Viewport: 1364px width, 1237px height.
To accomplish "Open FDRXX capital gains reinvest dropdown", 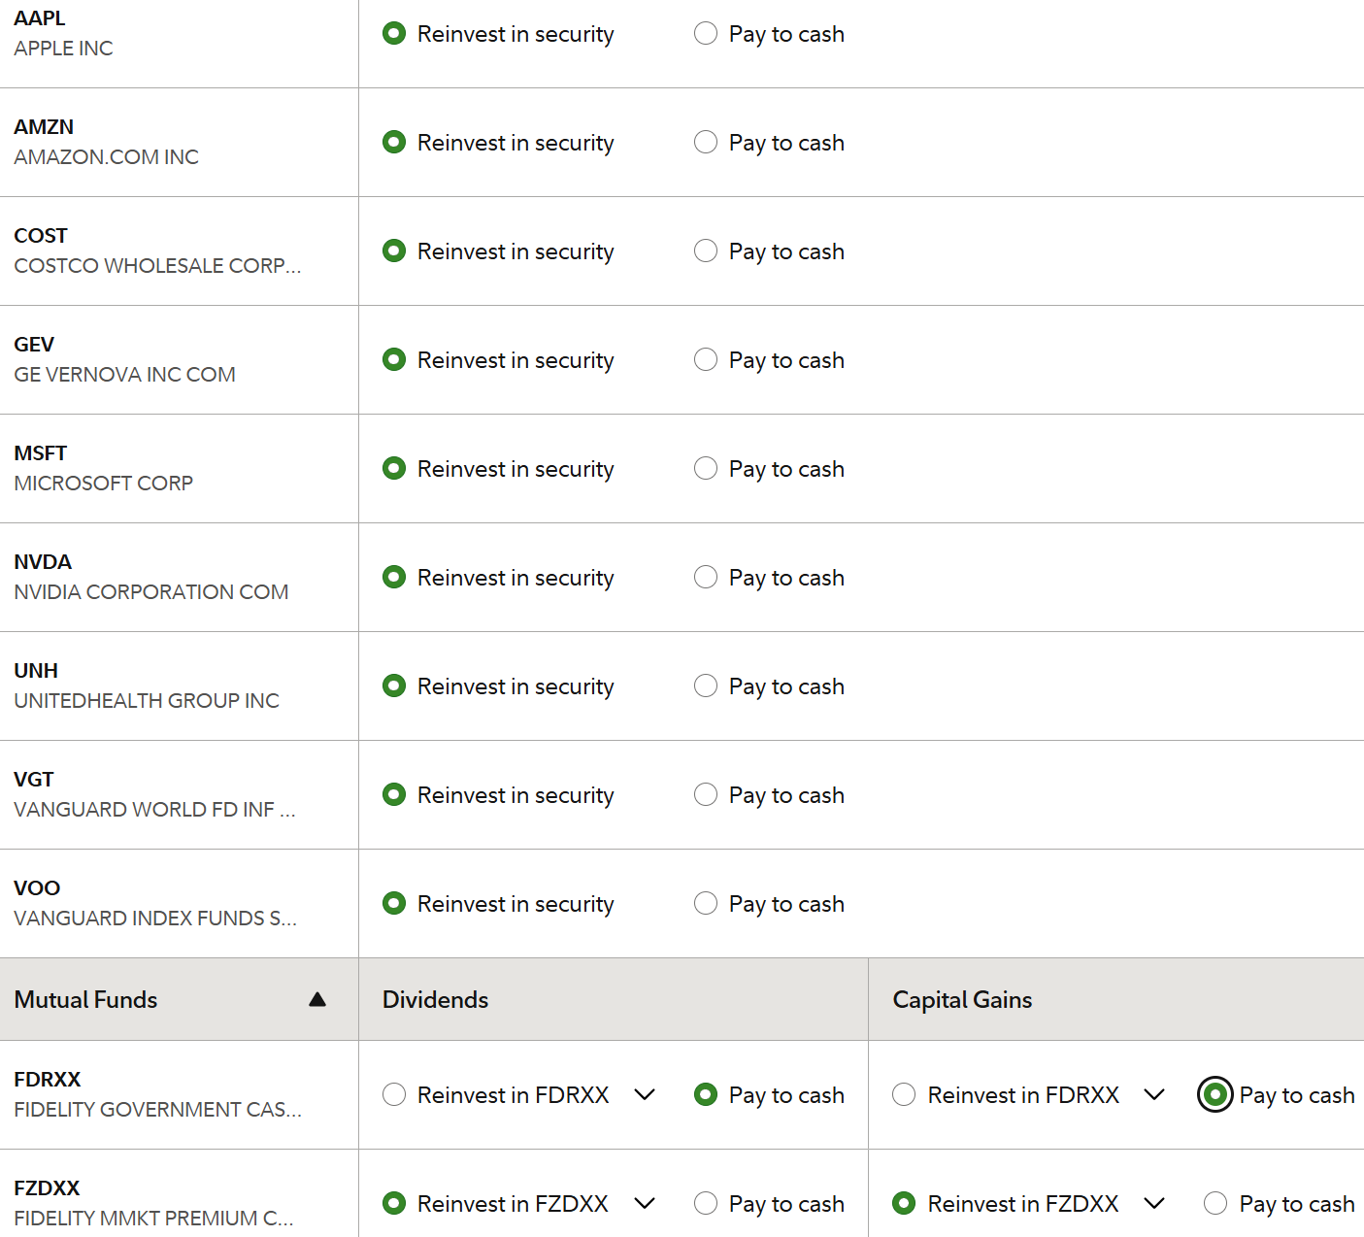I will pos(1154,1095).
